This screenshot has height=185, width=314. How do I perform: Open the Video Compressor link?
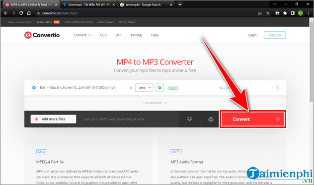pyautogui.click(x=20, y=22)
